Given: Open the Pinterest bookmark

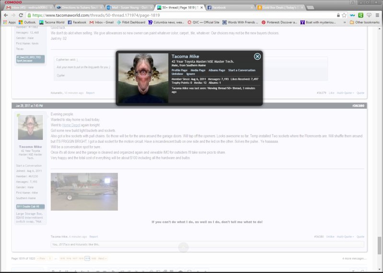Looking at the screenshot, I should [279, 22].
